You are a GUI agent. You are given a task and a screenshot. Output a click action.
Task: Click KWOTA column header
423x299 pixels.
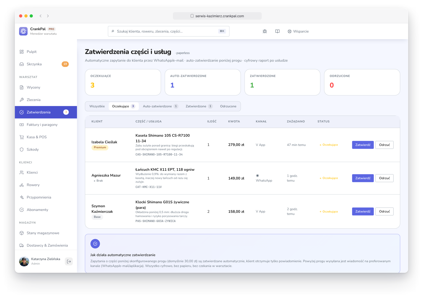click(x=234, y=122)
